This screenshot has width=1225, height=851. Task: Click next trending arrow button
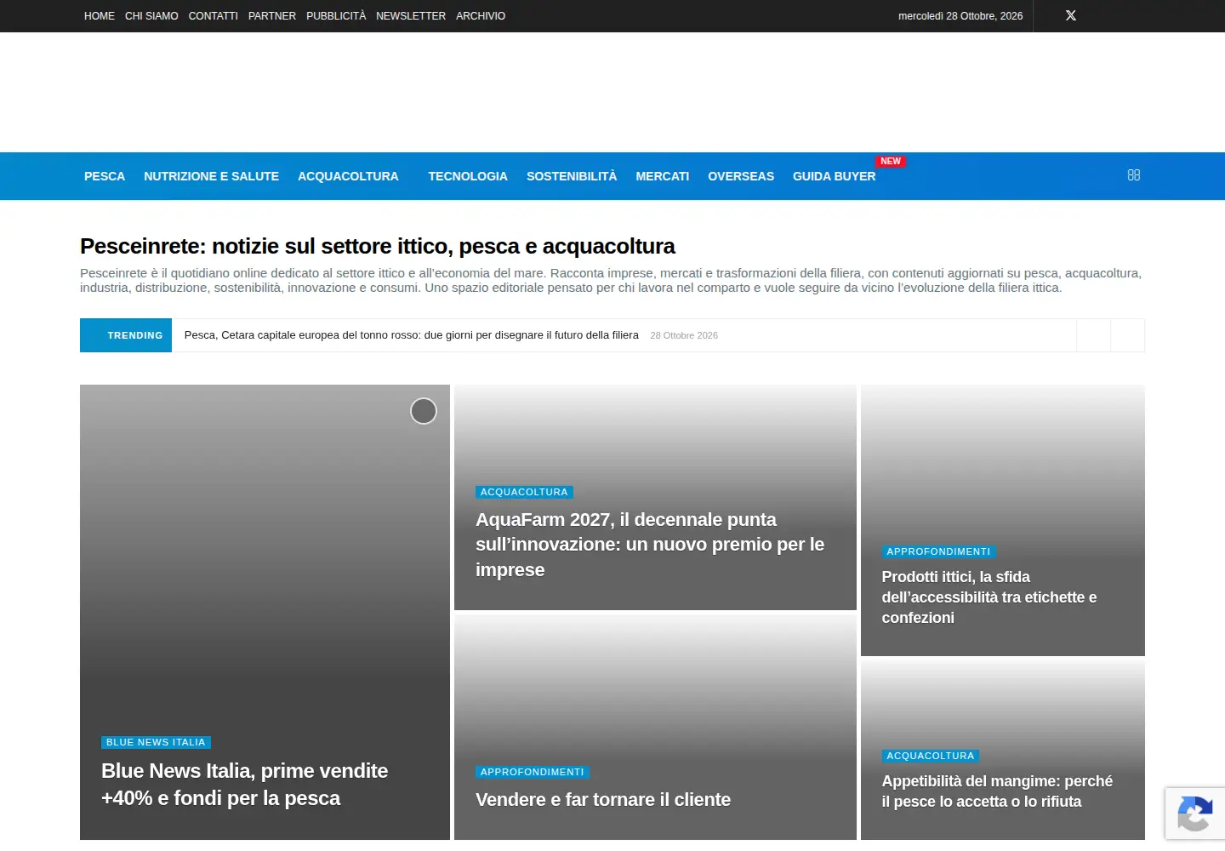click(1127, 335)
